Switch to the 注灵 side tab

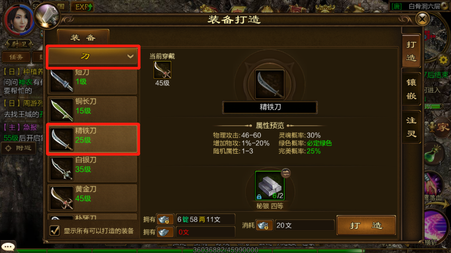point(411,127)
